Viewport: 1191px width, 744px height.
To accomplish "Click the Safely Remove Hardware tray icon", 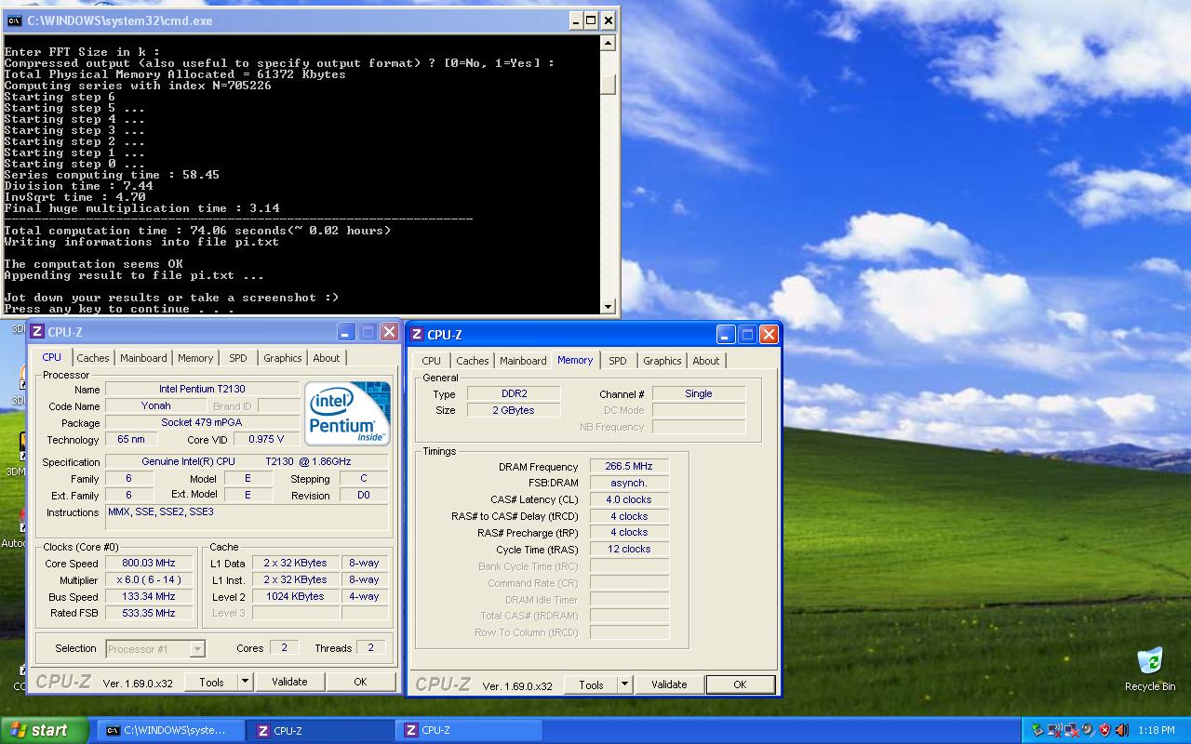I will tap(1037, 730).
